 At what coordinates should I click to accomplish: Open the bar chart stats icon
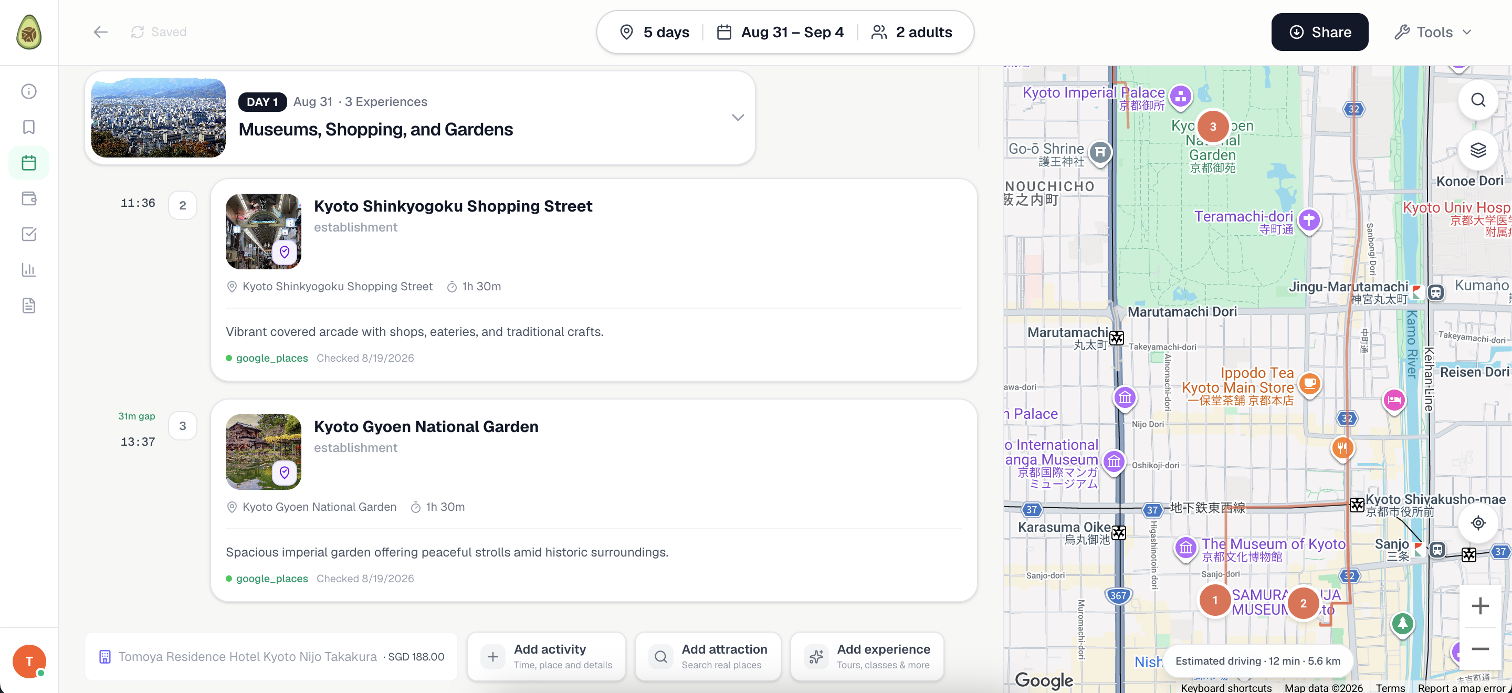point(29,270)
